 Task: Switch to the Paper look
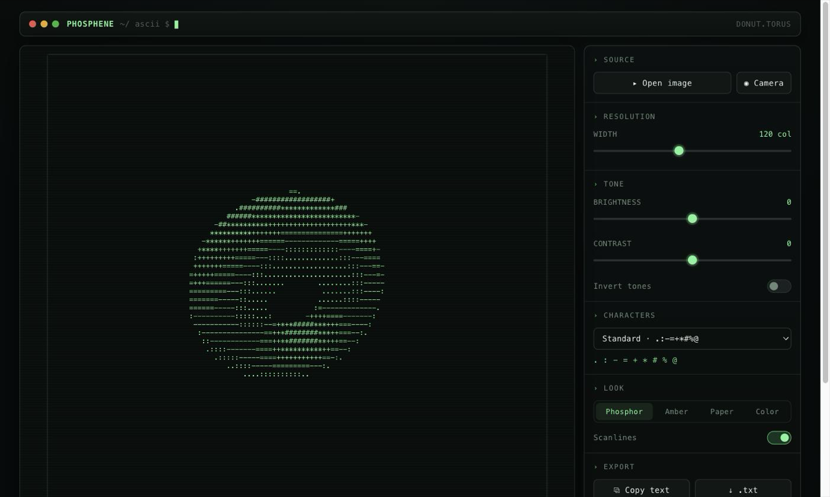point(722,411)
